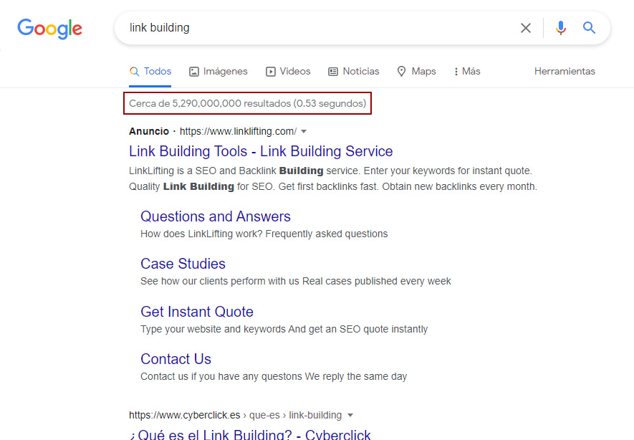This screenshot has height=440, width=634.
Task: Activate voice search with the microphone icon
Action: coord(560,28)
